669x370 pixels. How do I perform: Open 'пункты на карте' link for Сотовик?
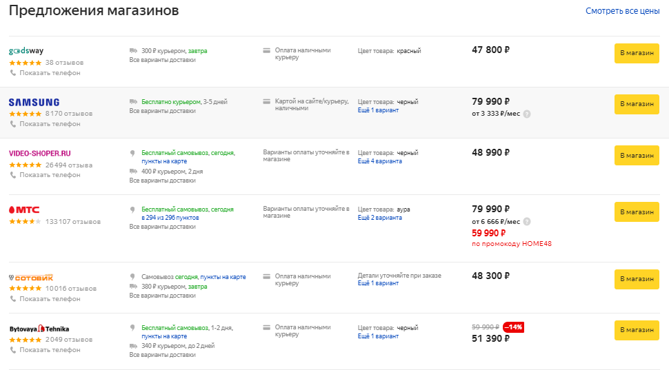[223, 277]
